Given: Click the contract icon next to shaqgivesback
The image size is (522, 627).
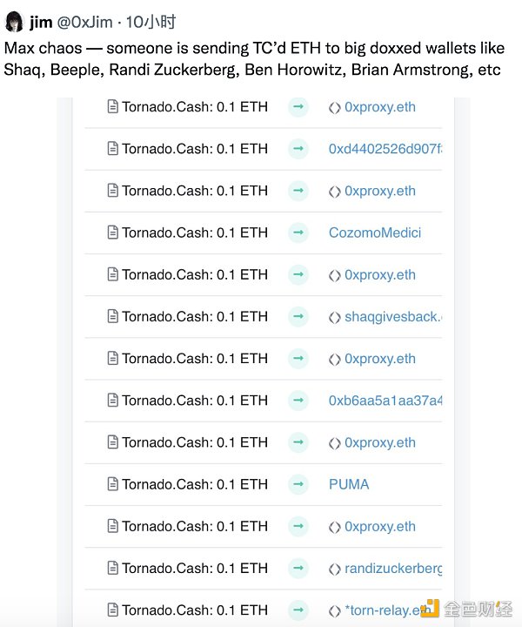Looking at the screenshot, I should tap(335, 317).
